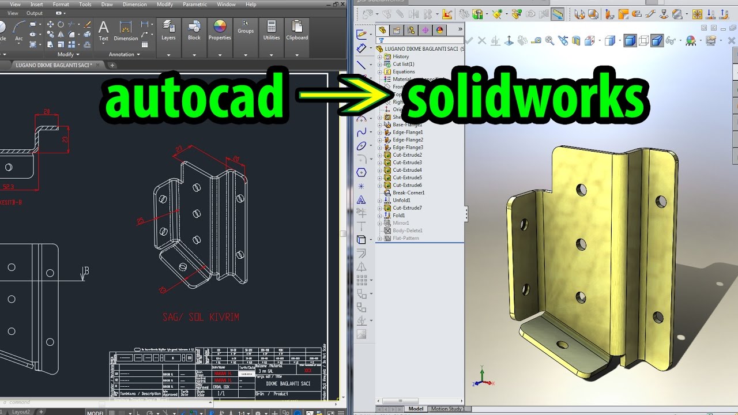
Task: Expand Flat-Pattern feature in SolidWorks tree
Action: [379, 238]
